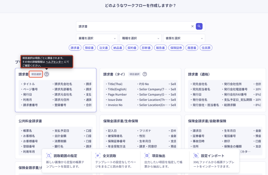This screenshot has height=175, width=268.
Task: Open ヘルプセンター link in tooltip
Action: pyautogui.click(x=54, y=62)
